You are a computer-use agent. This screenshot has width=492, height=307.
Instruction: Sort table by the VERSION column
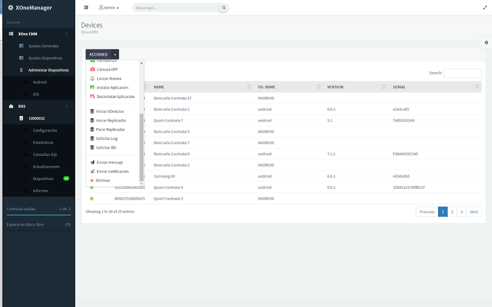[x=357, y=87]
